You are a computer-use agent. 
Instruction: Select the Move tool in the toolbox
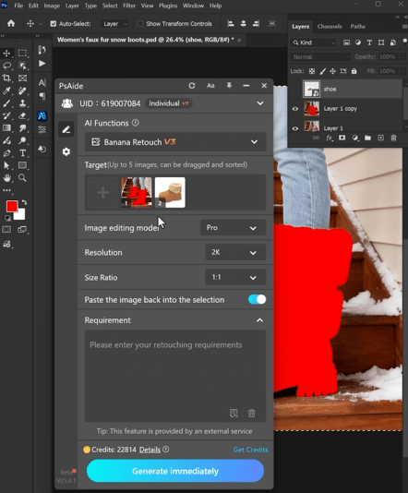click(6, 54)
